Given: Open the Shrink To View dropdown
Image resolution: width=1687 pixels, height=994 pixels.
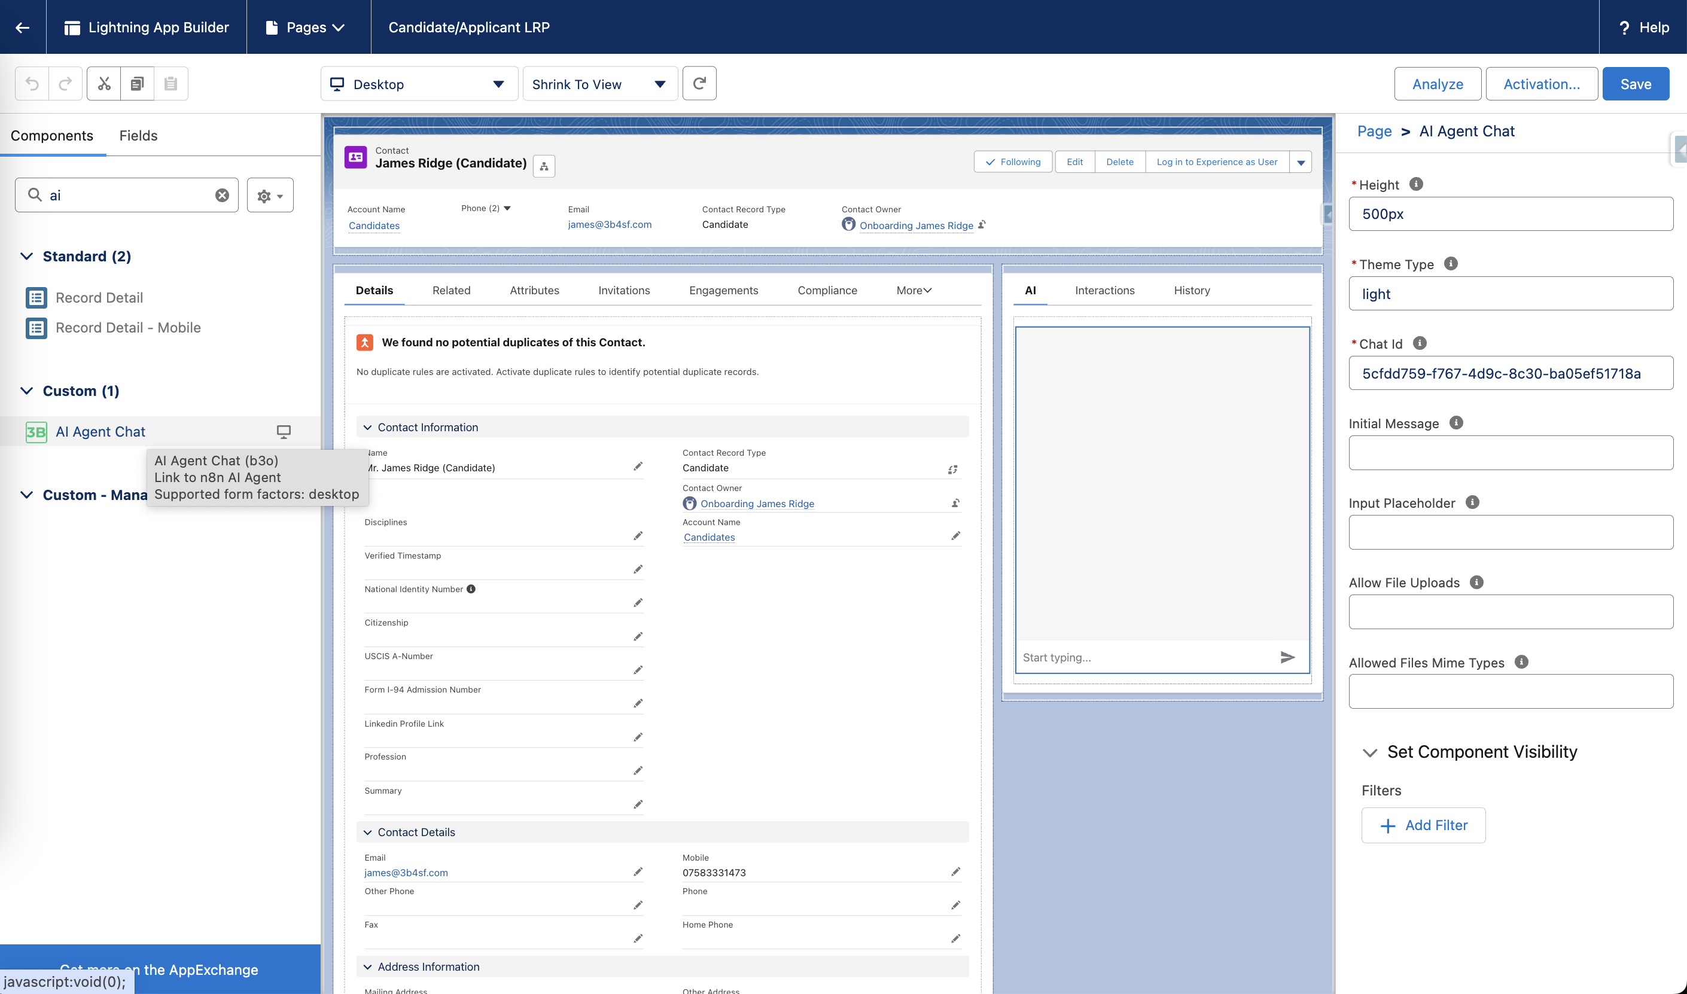Looking at the screenshot, I should [x=599, y=84].
